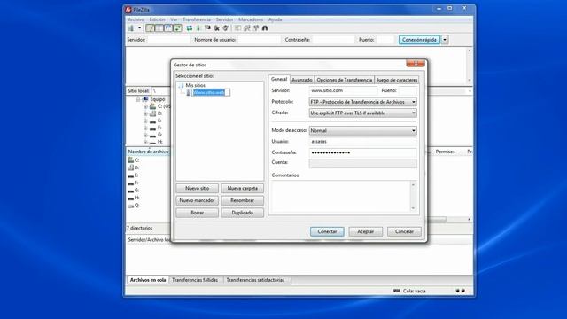This screenshot has width=567, height=319.
Task: Click the Aceptar button
Action: pos(366,231)
